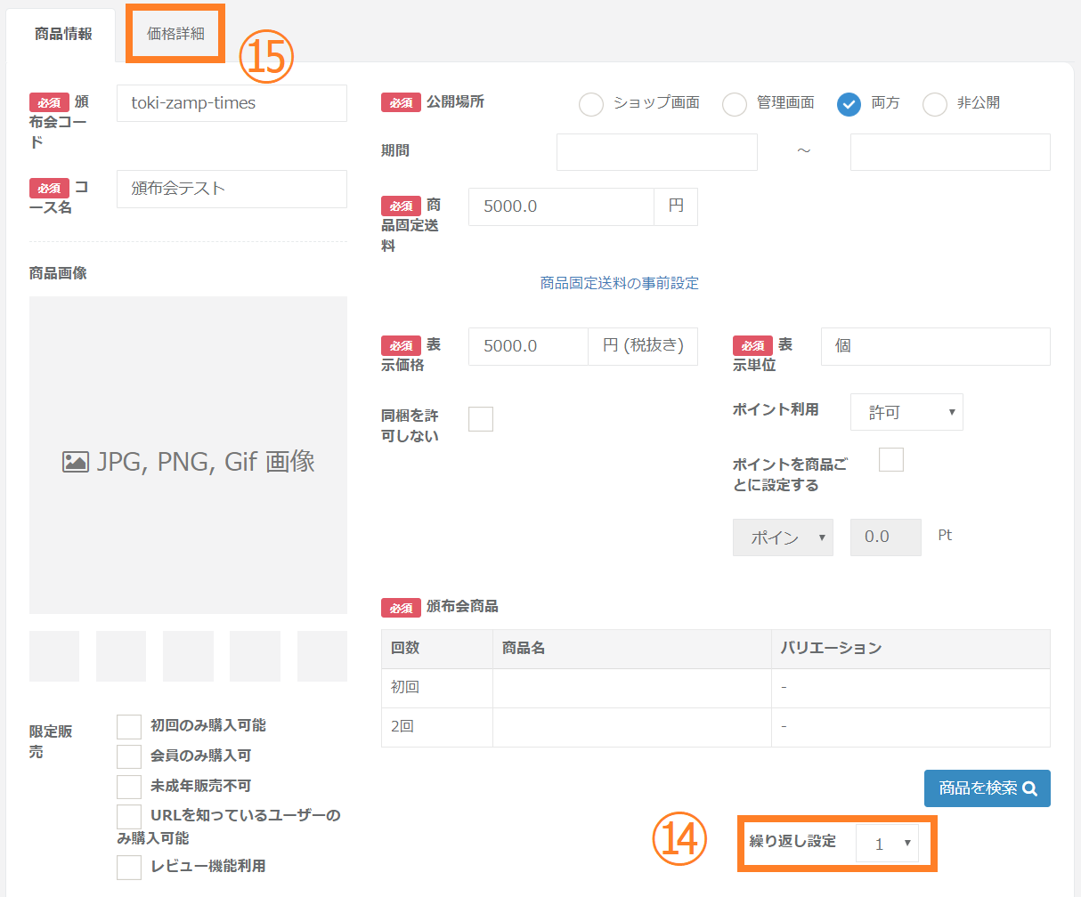The height and width of the screenshot is (897, 1081).
Task: Check 初回のみ購入可能 option
Action: pyautogui.click(x=129, y=726)
